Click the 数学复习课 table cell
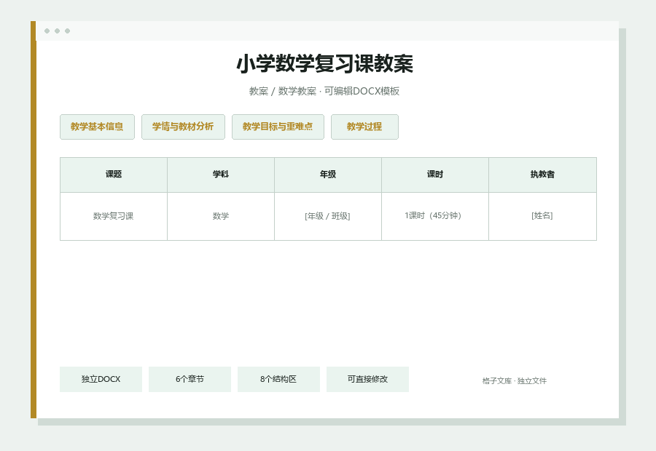656x451 pixels. 114,216
